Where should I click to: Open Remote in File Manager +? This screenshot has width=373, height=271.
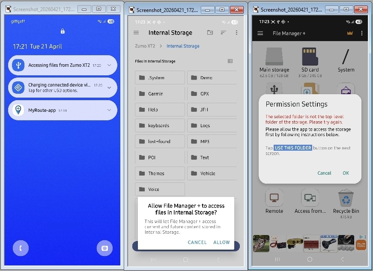[274, 201]
